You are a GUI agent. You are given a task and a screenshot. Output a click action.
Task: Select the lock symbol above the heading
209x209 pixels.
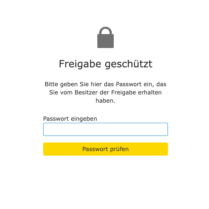[106, 37]
